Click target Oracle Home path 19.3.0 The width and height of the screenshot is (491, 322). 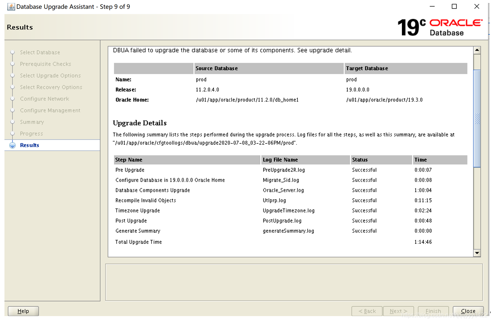tap(384, 100)
